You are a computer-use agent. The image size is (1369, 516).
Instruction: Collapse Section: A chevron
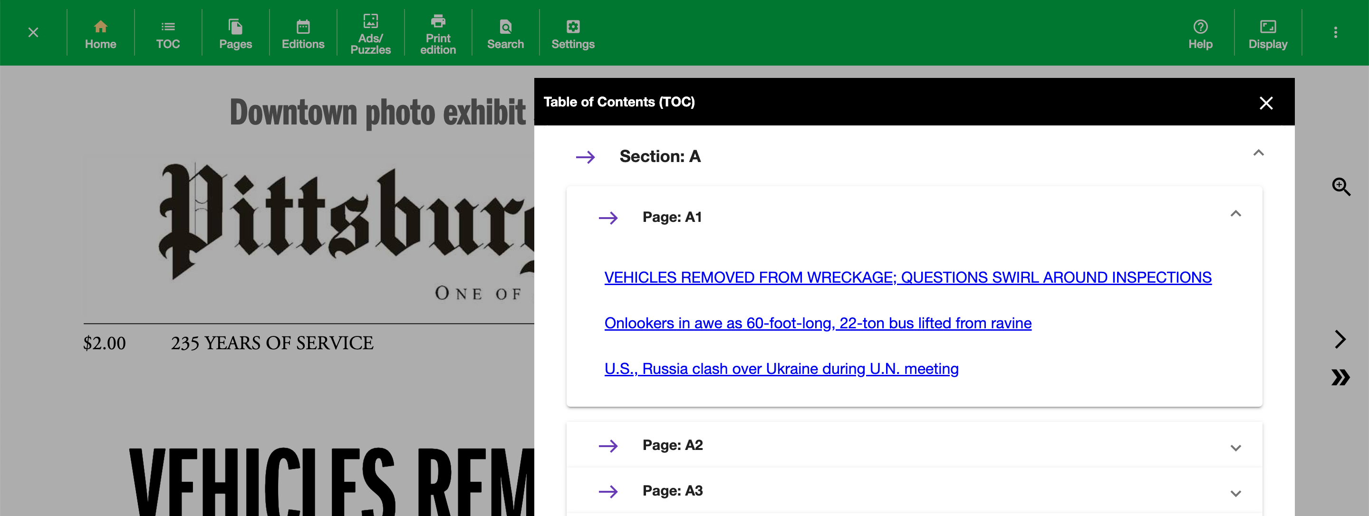pyautogui.click(x=1258, y=153)
